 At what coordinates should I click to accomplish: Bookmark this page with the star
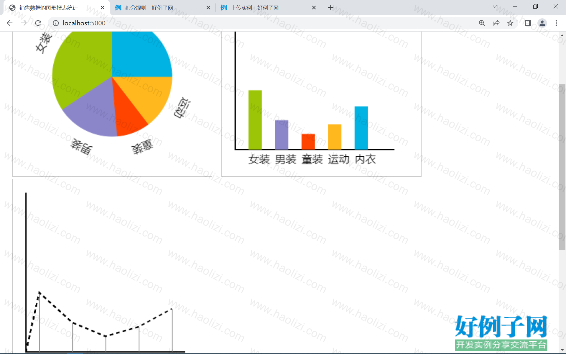510,23
